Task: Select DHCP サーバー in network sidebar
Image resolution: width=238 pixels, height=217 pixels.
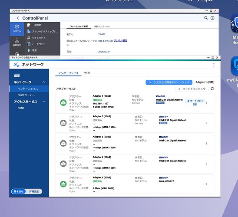Action: point(26,95)
